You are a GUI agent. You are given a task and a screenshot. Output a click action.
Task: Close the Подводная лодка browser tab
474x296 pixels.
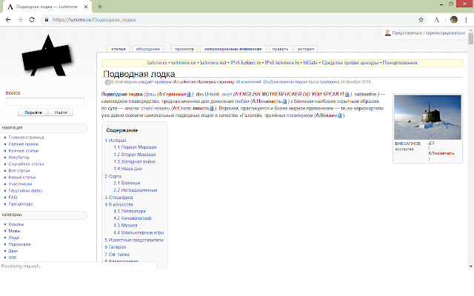coord(86,7)
